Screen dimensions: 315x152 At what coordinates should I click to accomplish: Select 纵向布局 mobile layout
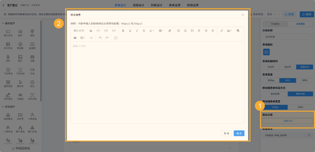tap(275, 94)
